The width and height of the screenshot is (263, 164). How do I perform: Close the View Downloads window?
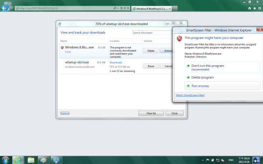(x=174, y=113)
